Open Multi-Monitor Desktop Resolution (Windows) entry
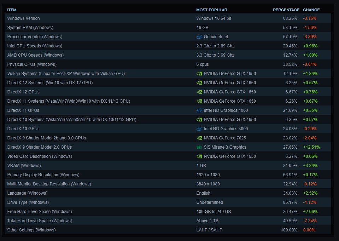339x241 pixels. pyautogui.click(x=49, y=184)
